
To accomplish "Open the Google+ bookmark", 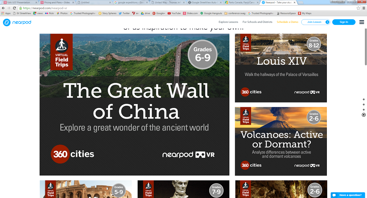I will [x=159, y=13].
